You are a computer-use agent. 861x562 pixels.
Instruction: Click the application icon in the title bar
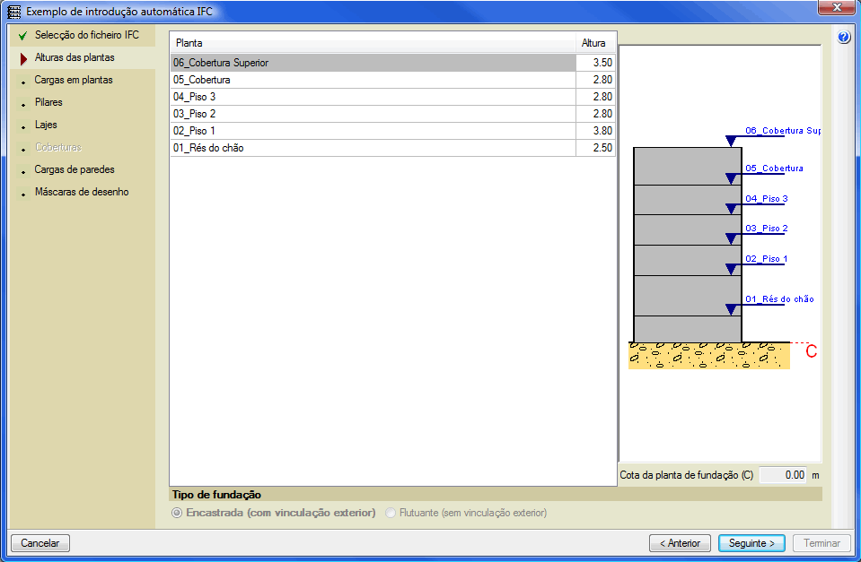coord(13,12)
